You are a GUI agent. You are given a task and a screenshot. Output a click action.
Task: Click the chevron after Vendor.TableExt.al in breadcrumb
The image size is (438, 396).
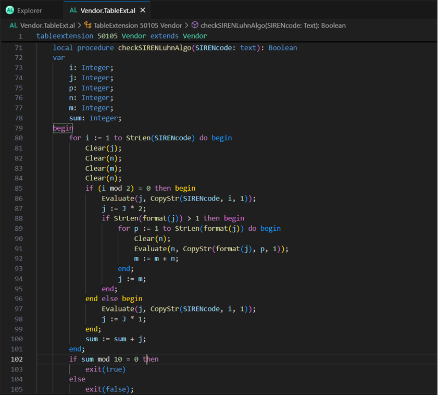pos(79,25)
